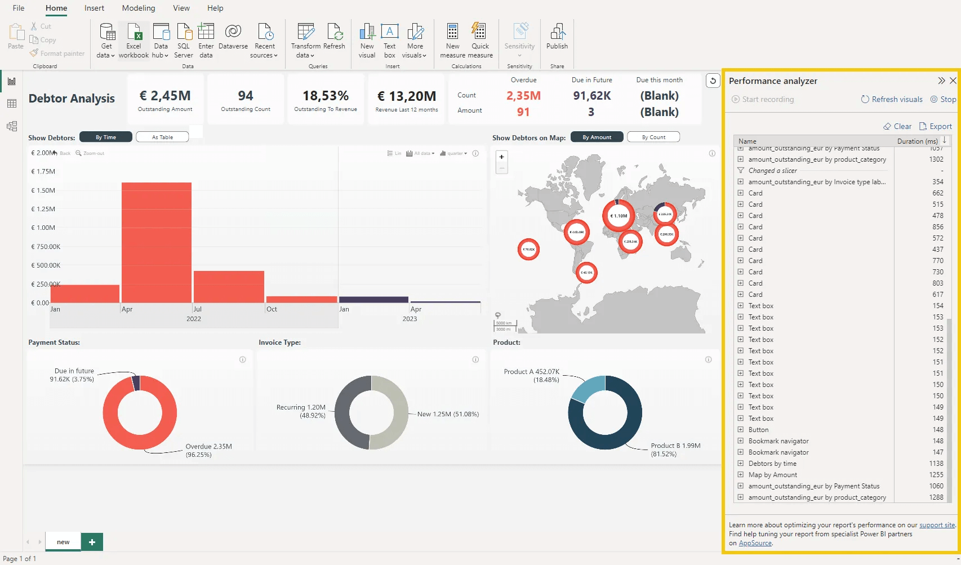Viewport: 961px width, 565px height.
Task: Insert a new visual on the report
Action: [x=367, y=39]
